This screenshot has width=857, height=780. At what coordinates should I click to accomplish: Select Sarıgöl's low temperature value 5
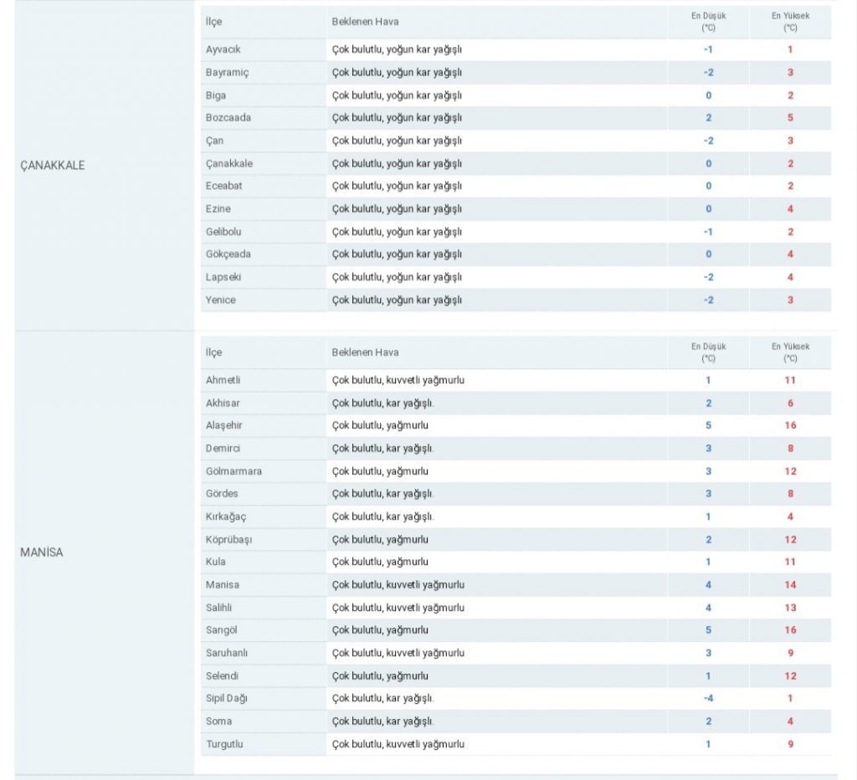point(708,630)
